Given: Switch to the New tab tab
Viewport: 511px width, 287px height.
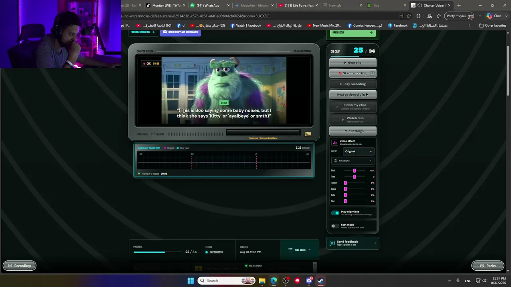Looking at the screenshot, I should click(342, 6).
